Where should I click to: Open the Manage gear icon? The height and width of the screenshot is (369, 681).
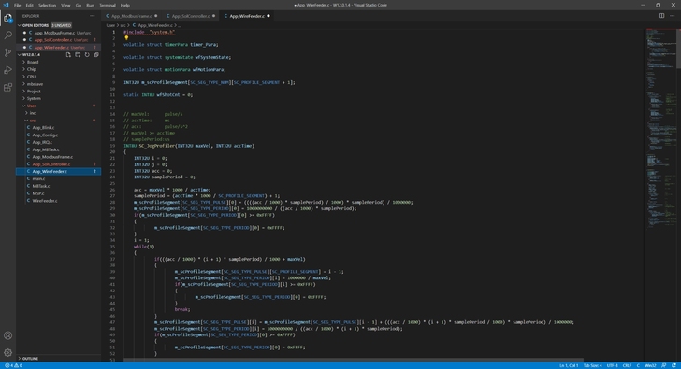(7, 352)
